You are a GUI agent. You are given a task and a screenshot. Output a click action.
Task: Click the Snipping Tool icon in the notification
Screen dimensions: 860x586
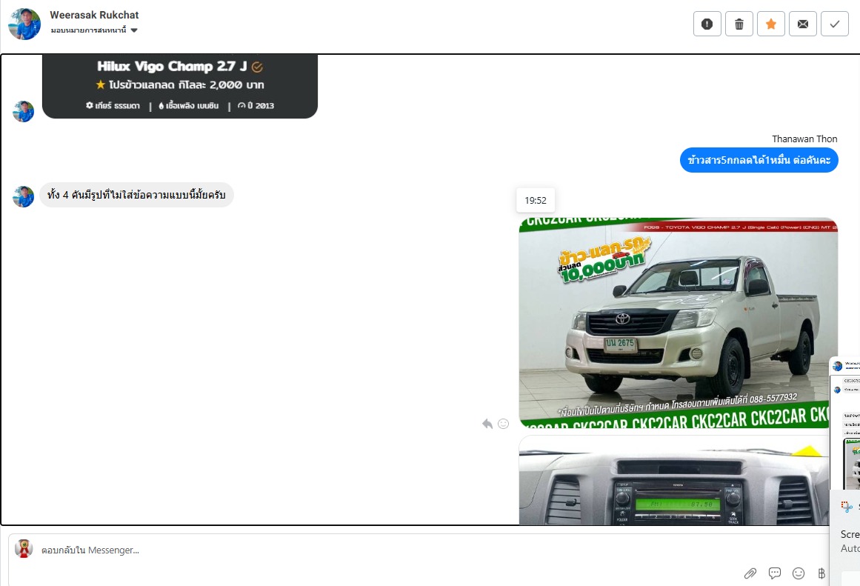[847, 507]
